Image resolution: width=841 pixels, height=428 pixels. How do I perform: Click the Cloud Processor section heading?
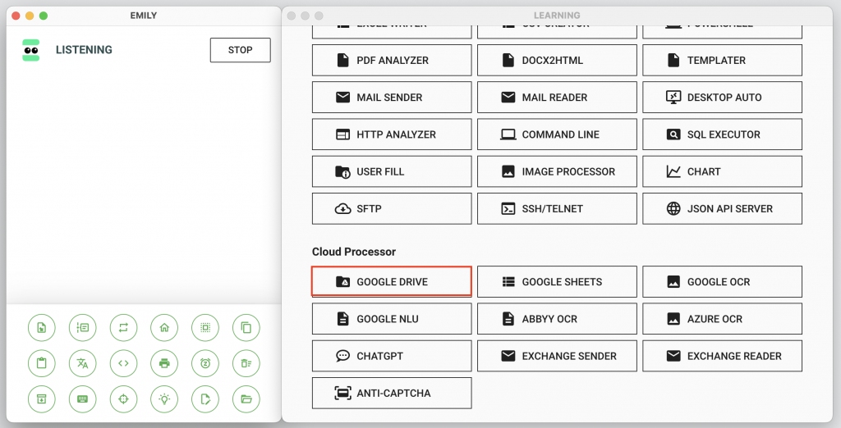tap(354, 252)
